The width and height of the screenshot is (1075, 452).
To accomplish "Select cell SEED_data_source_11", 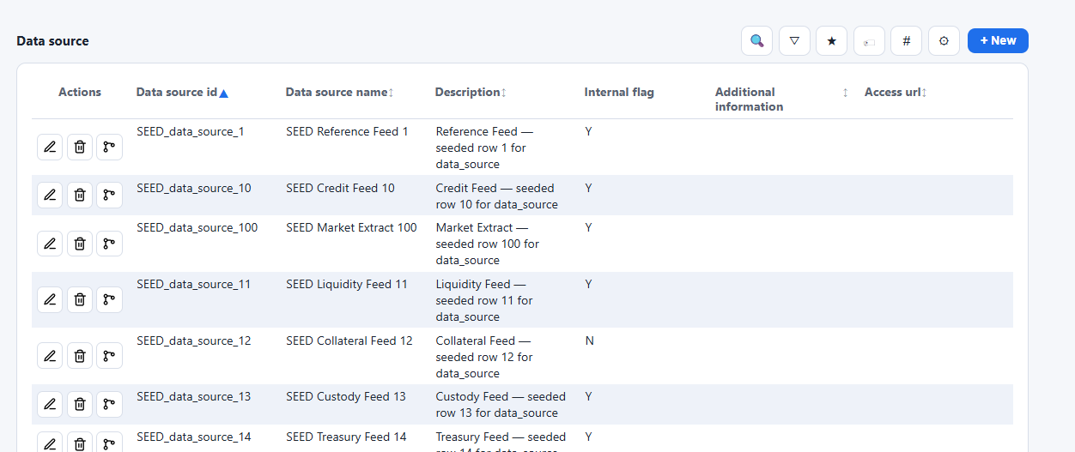I will [194, 284].
